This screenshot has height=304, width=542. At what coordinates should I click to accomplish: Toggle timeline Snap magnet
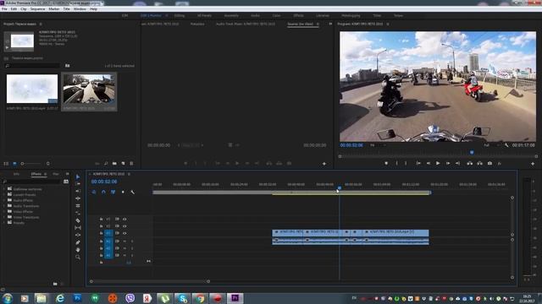pyautogui.click(x=103, y=192)
